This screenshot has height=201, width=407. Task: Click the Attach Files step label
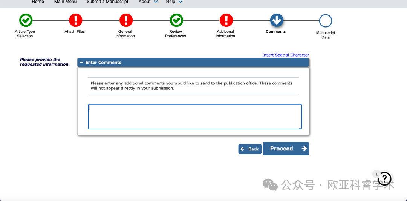click(75, 31)
